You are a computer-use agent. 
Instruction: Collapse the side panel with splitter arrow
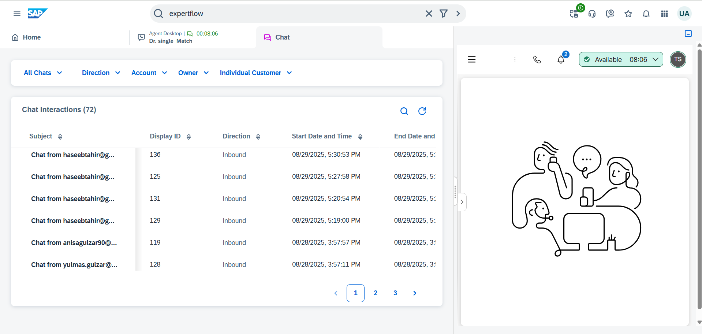pyautogui.click(x=462, y=202)
